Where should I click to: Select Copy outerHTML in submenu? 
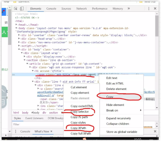[x=82, y=106]
